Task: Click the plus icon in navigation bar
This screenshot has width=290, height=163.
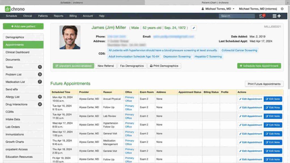Action: click(279, 16)
